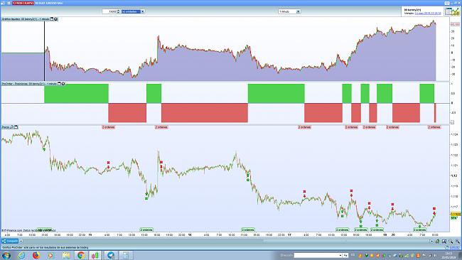Click the first green buy arrow on price chart
This screenshot has width=462, height=260.
coord(44,150)
